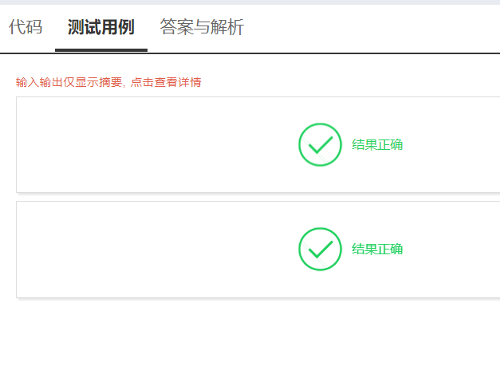Click the empty white area below both cards
Image resolution: width=500 pixels, height=385 pixels.
point(239,343)
